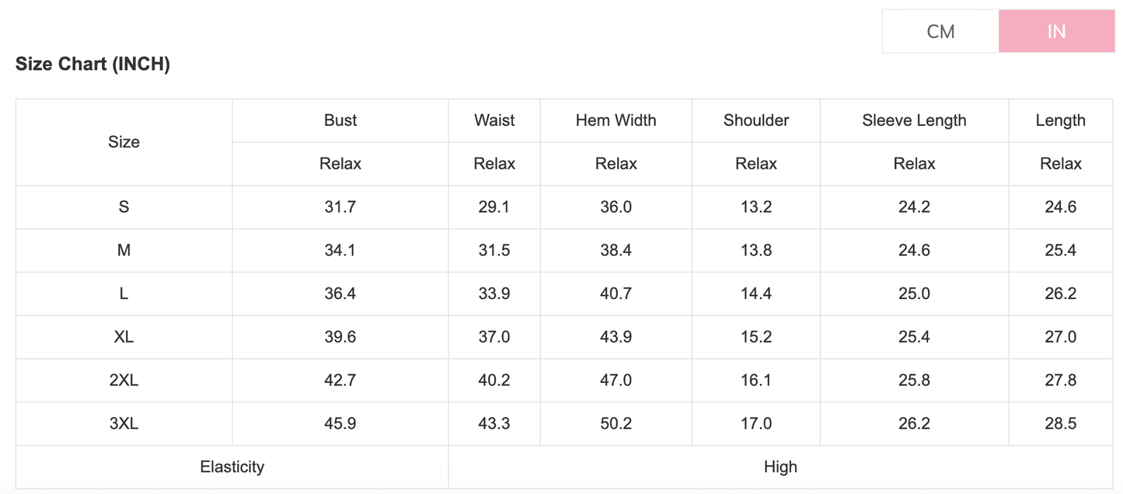The width and height of the screenshot is (1123, 494).
Task: Click the Shoulder column header
Action: point(755,120)
